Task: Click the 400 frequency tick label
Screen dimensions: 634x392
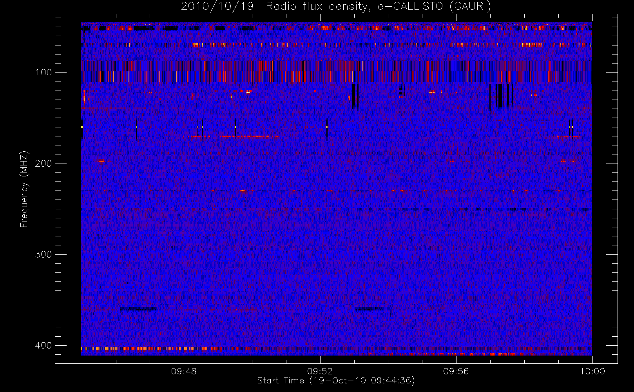Action: click(43, 345)
